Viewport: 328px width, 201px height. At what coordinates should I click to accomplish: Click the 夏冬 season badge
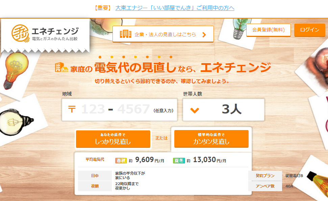(179, 160)
